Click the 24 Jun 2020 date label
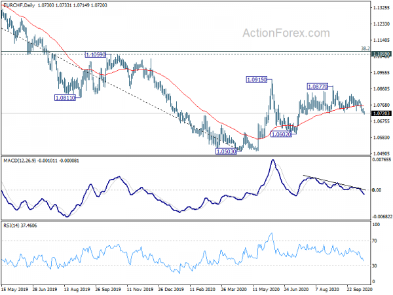The height and width of the screenshot is (295, 393). tap(297, 289)
